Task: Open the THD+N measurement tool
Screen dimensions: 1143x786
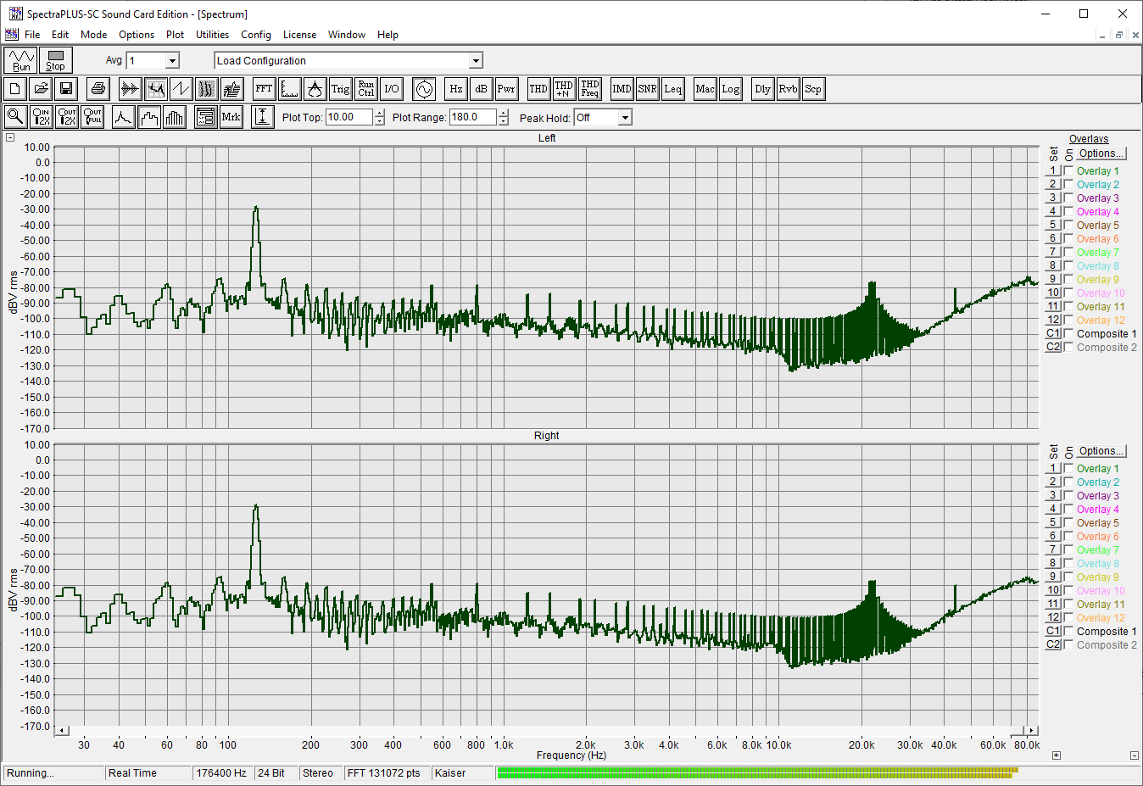Action: tap(564, 89)
